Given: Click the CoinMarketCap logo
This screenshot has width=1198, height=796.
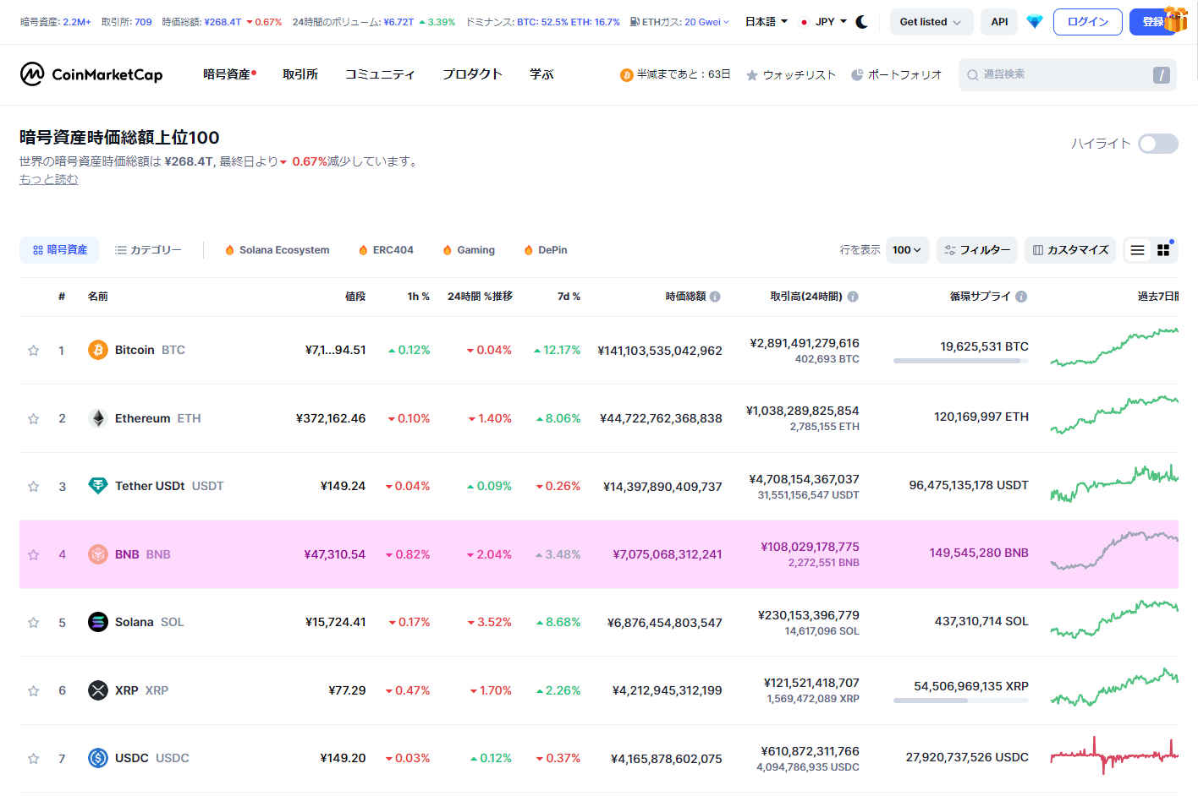Looking at the screenshot, I should [91, 74].
